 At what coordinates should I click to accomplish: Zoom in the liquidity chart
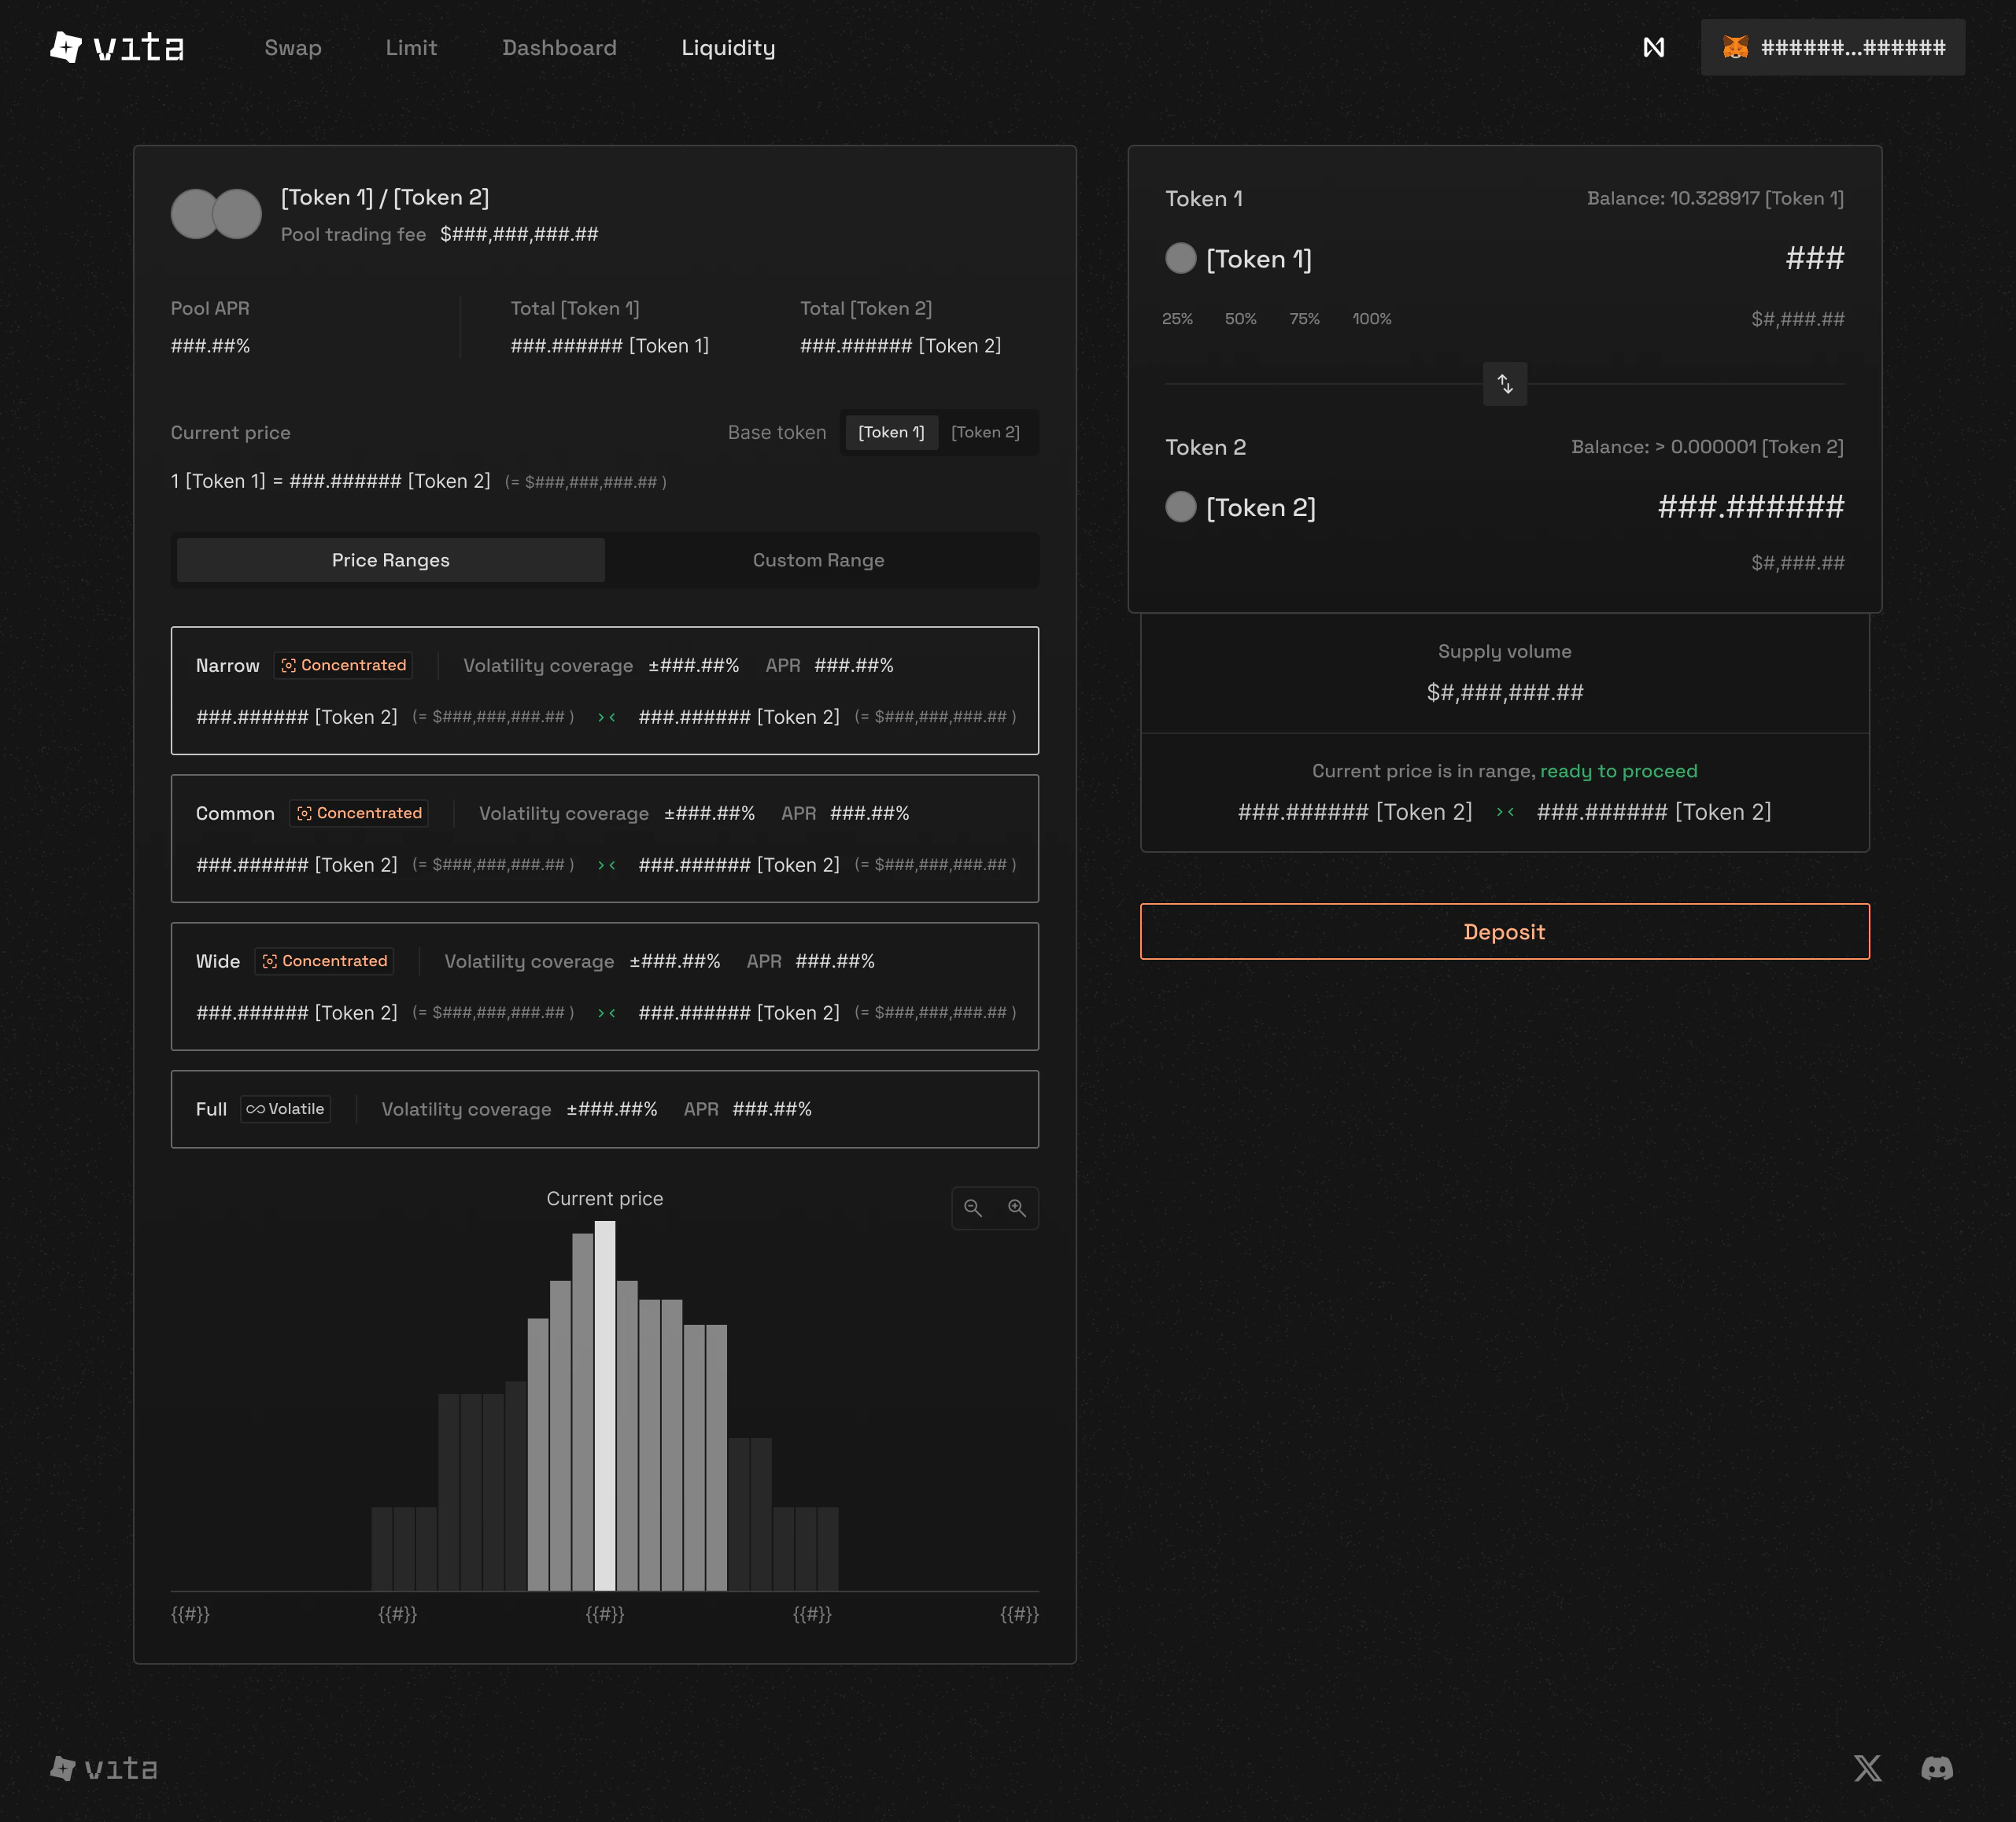point(1017,1208)
